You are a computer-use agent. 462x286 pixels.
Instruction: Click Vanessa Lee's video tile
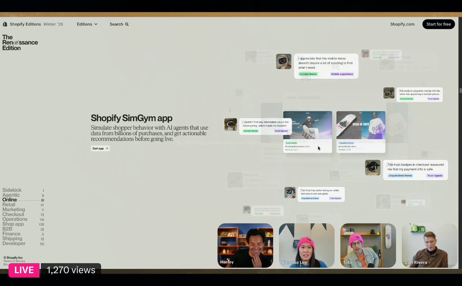306,245
